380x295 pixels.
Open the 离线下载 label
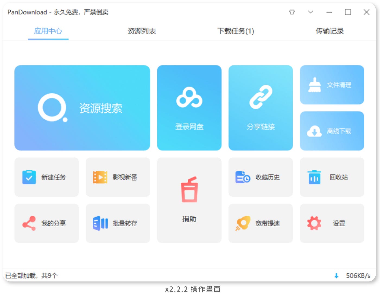pyautogui.click(x=339, y=131)
